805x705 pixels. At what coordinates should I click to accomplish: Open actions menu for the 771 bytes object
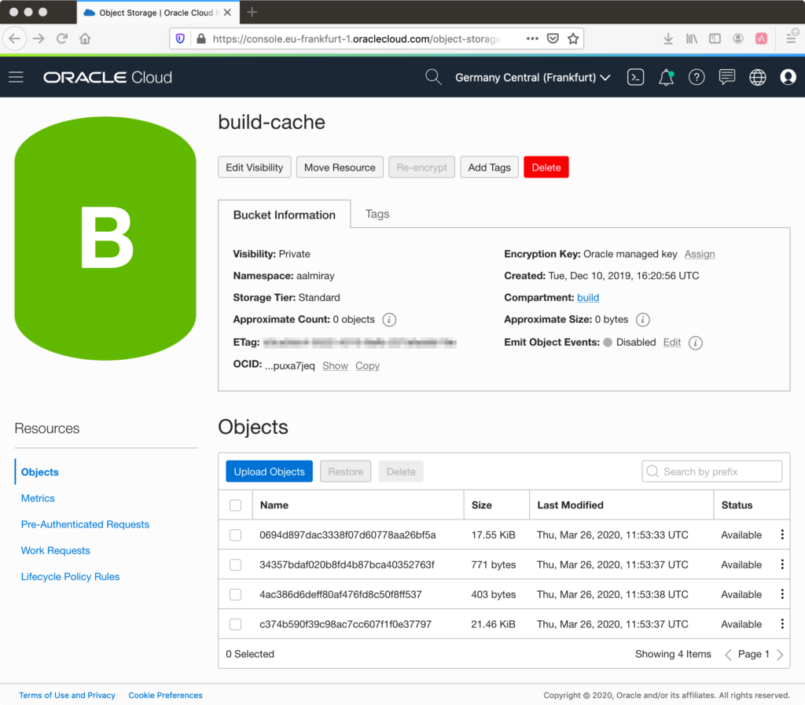[x=781, y=564]
